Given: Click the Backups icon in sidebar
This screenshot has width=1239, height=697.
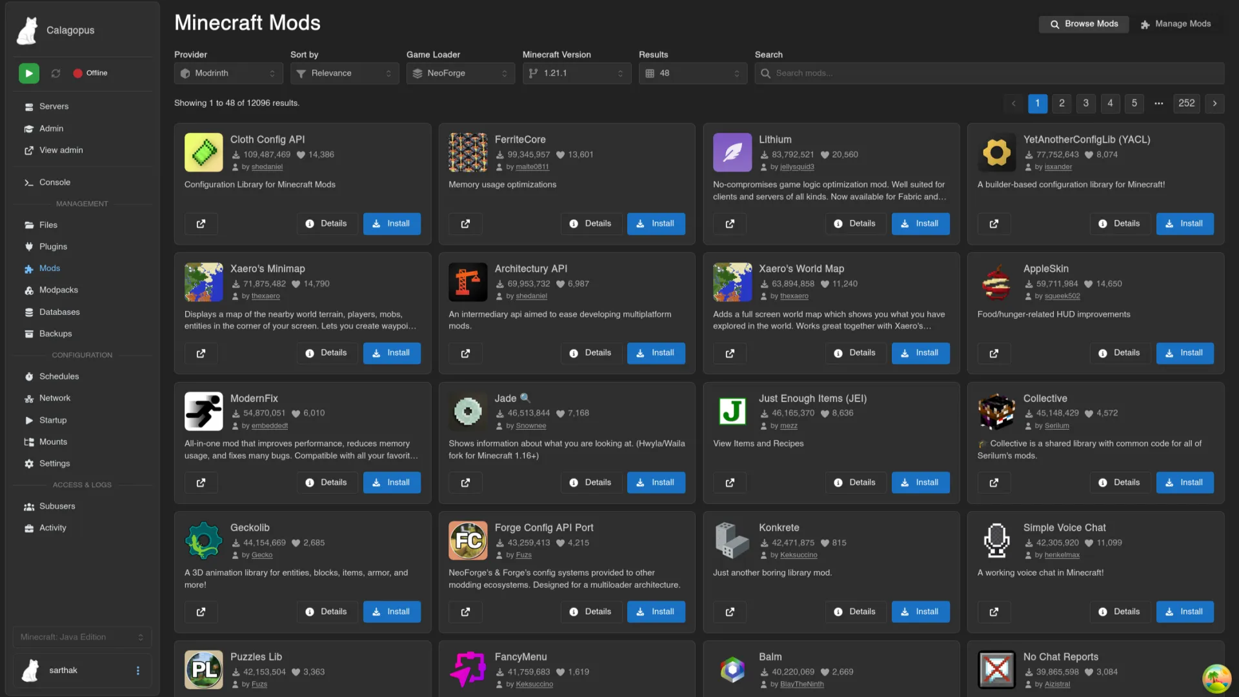Looking at the screenshot, I should click(x=28, y=334).
